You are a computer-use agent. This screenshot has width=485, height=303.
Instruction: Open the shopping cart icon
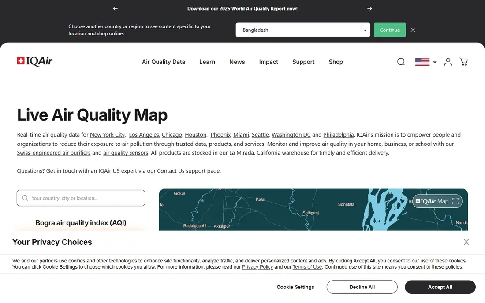pos(464,62)
